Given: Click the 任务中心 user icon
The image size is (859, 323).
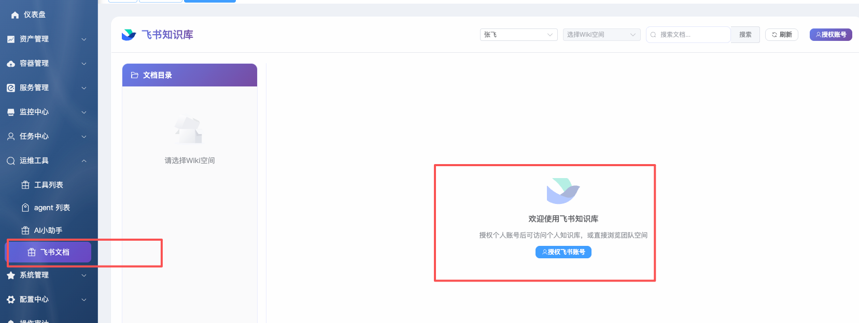Looking at the screenshot, I should (x=11, y=136).
